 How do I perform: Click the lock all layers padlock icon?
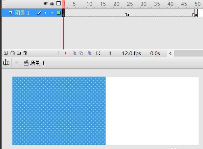click(52, 3)
